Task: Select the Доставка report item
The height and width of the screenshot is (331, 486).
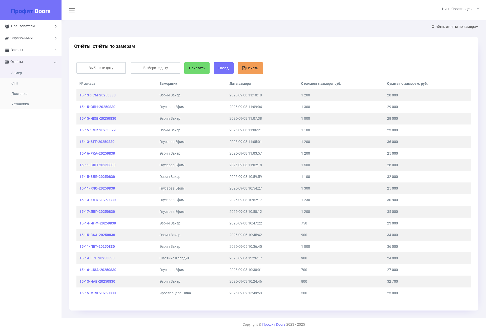Action: click(x=19, y=94)
